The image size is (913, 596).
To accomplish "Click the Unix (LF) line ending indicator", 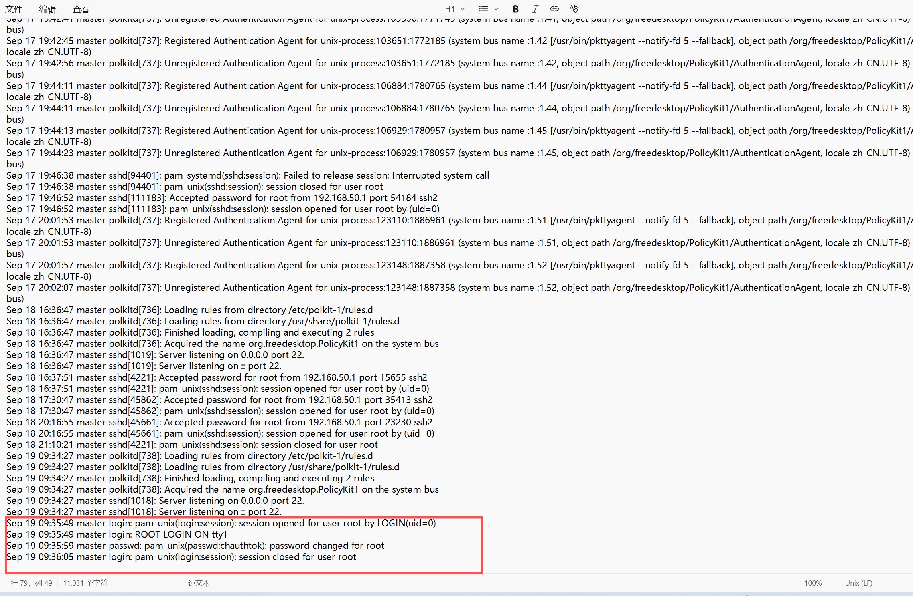I will 858,583.
